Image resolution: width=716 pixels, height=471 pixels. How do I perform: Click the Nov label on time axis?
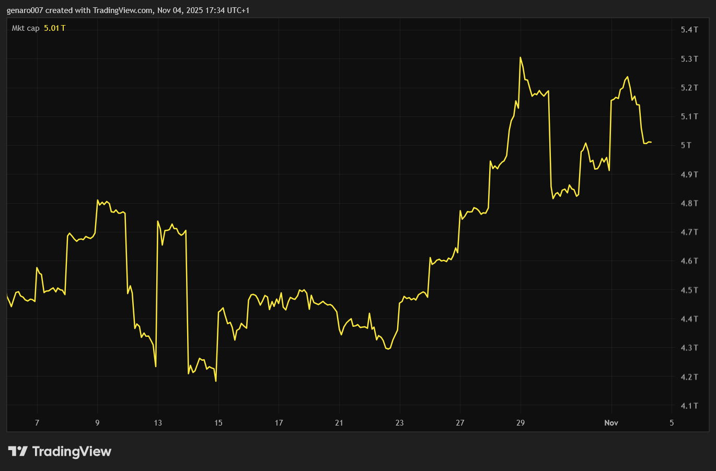(611, 423)
